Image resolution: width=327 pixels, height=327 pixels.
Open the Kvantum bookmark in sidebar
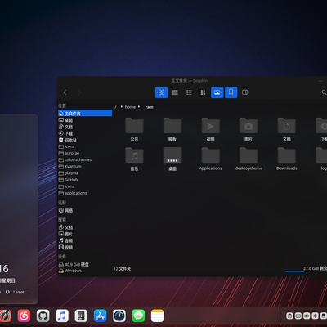pyautogui.click(x=85, y=167)
